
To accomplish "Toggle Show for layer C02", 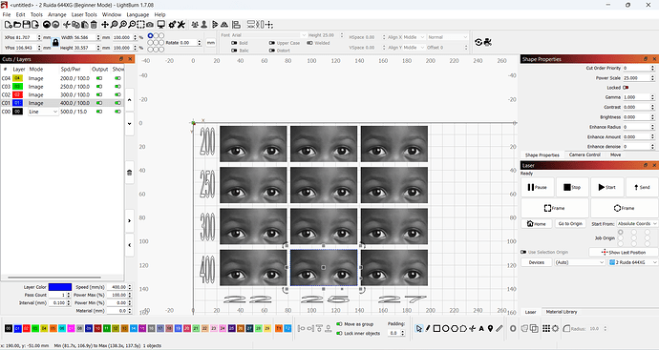I will (x=117, y=94).
